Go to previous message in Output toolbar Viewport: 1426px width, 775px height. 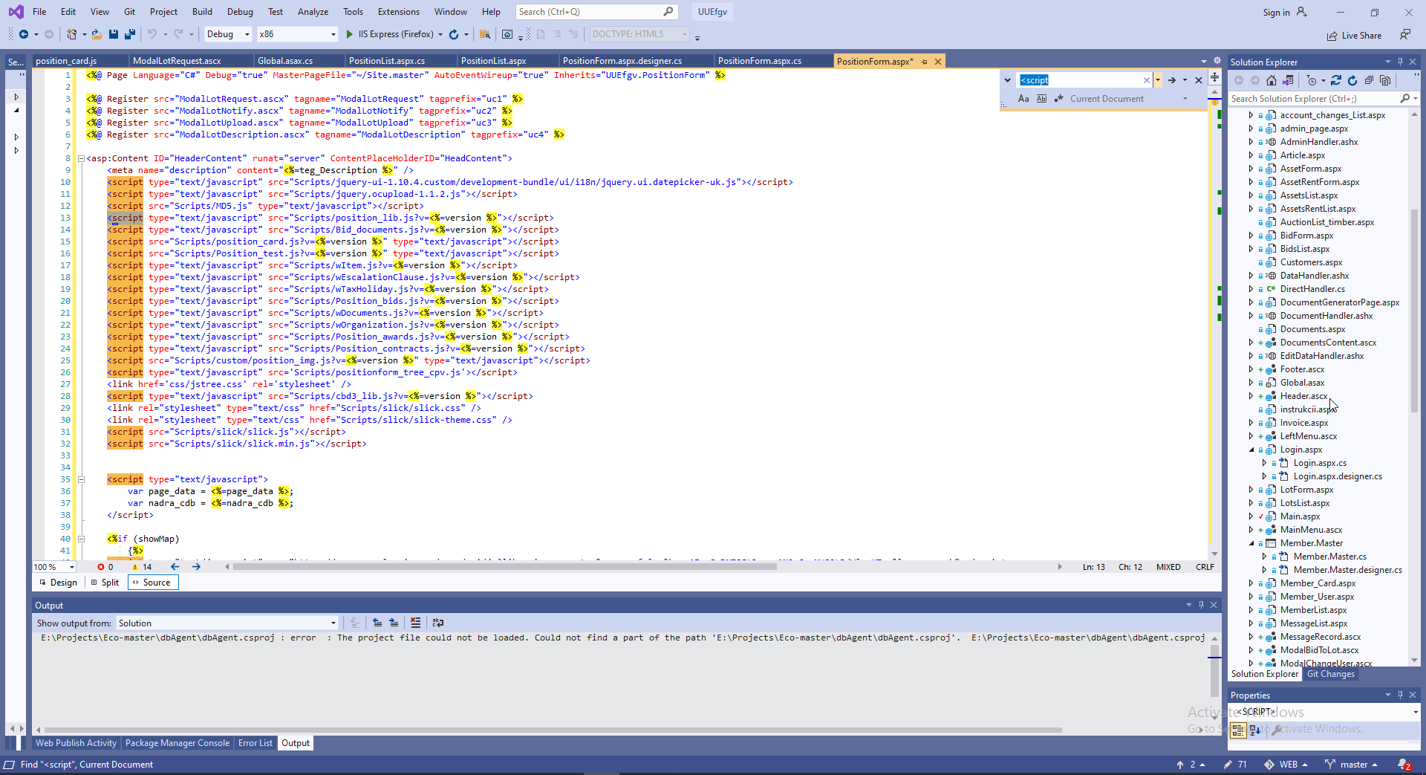[377, 623]
